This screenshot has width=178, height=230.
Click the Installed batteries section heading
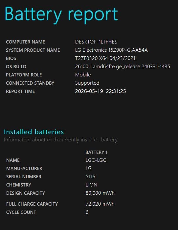tap(34, 132)
